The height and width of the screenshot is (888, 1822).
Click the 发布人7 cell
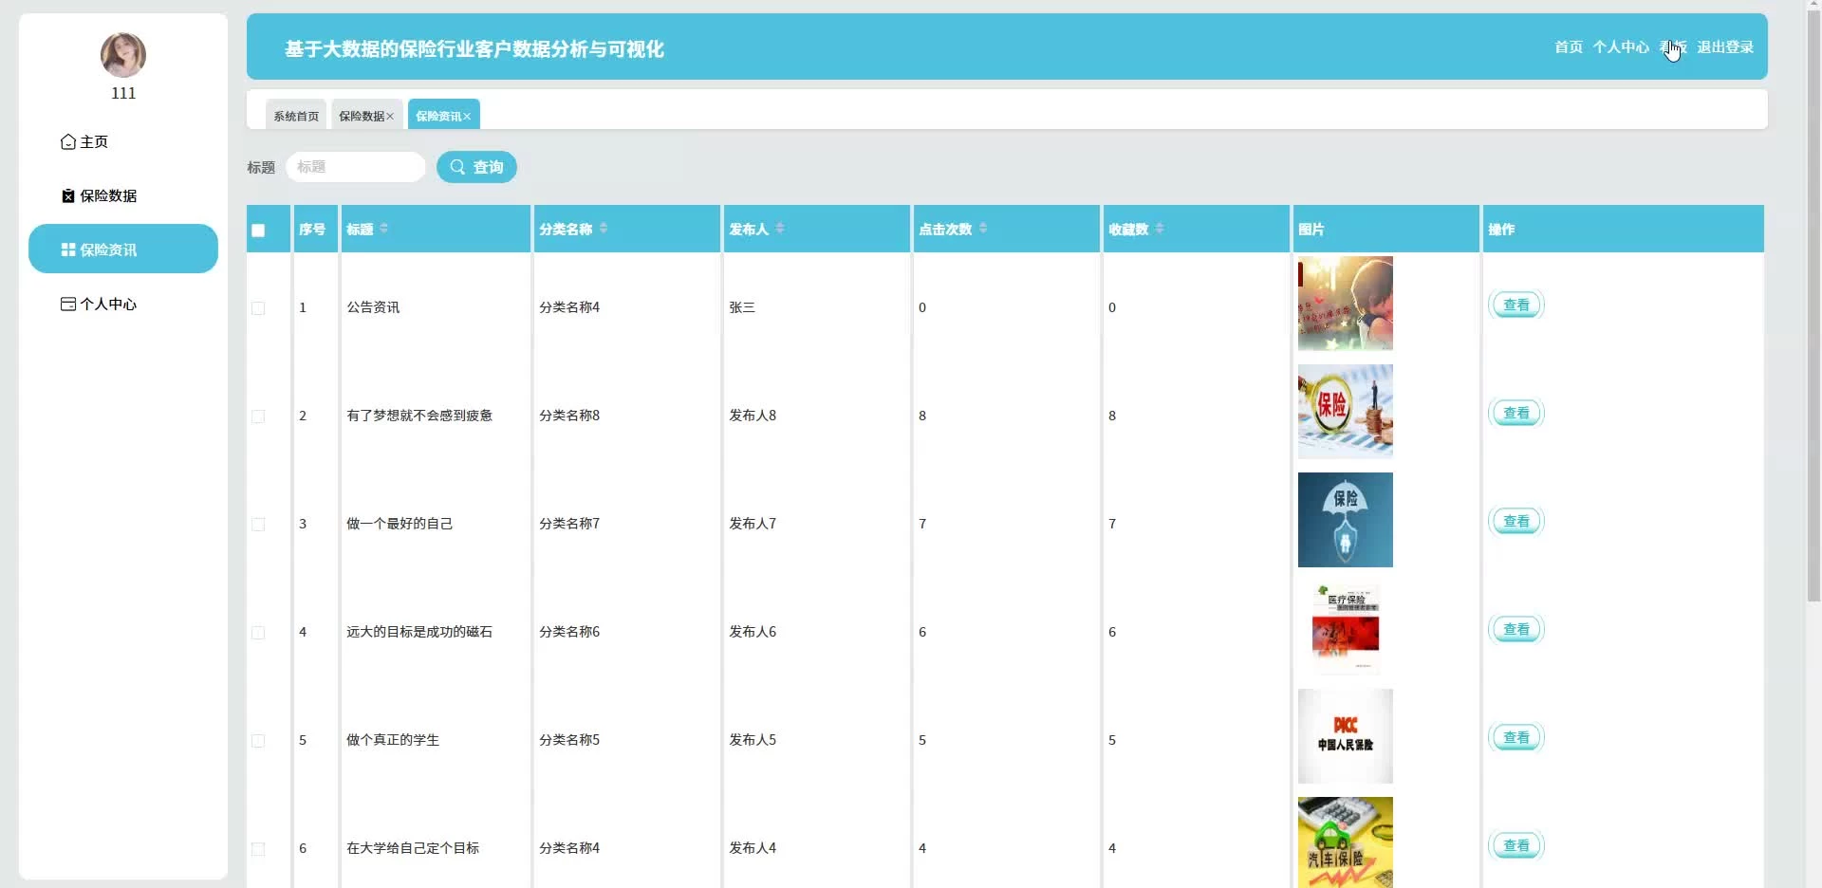(x=753, y=524)
